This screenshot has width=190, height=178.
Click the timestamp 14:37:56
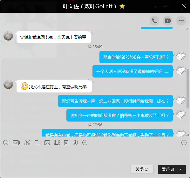point(95,125)
